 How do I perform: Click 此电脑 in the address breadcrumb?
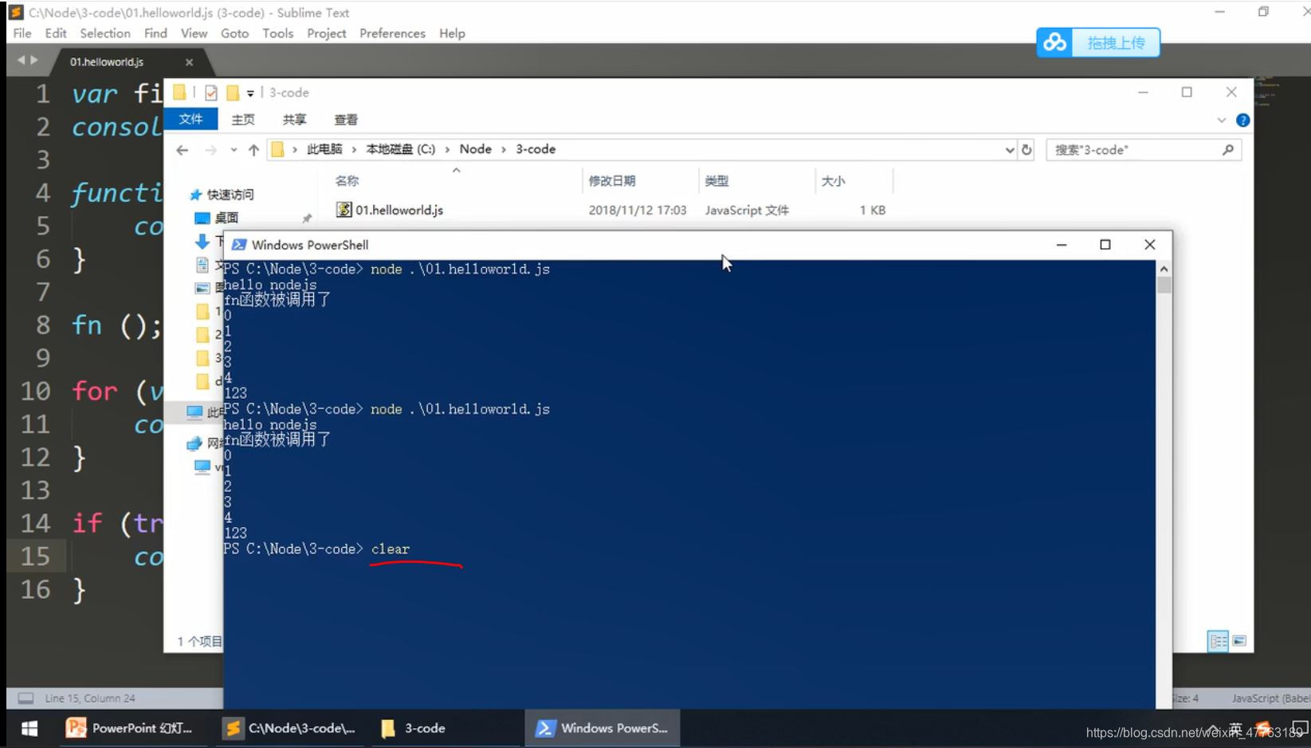point(324,149)
